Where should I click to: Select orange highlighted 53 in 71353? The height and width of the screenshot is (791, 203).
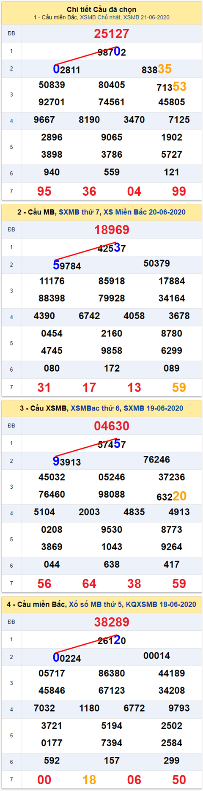tap(179, 87)
